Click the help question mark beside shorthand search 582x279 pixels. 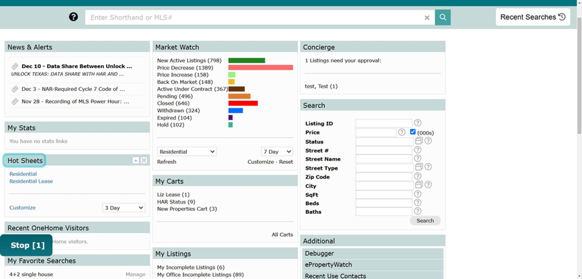pyautogui.click(x=74, y=17)
